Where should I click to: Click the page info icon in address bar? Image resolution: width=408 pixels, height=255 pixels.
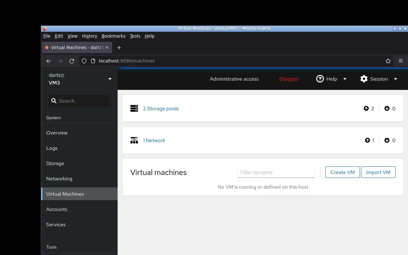[93, 61]
